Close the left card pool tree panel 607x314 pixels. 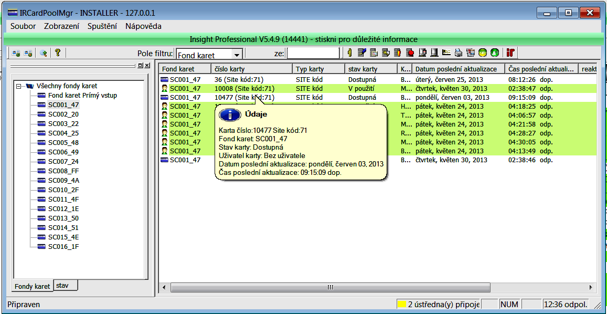tap(147, 66)
